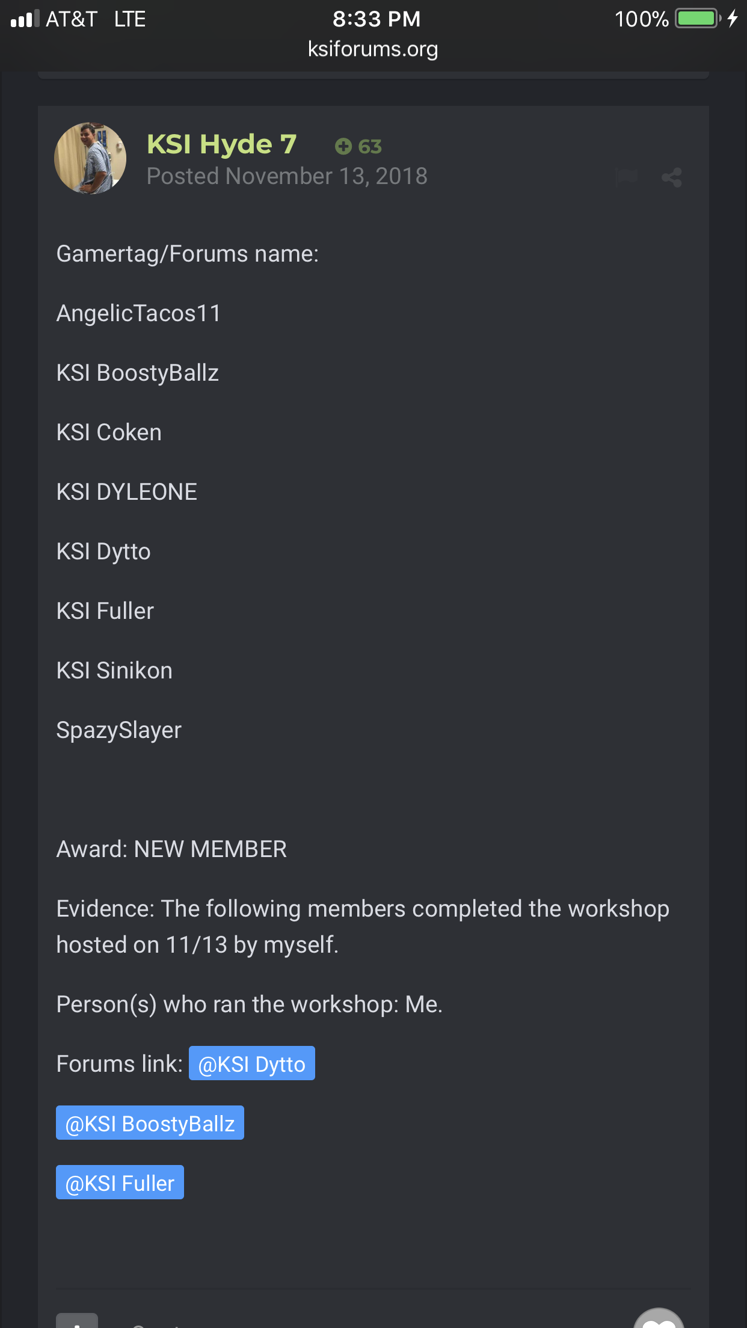
Task: Open the @KSI Dytto mention
Action: (251, 1063)
